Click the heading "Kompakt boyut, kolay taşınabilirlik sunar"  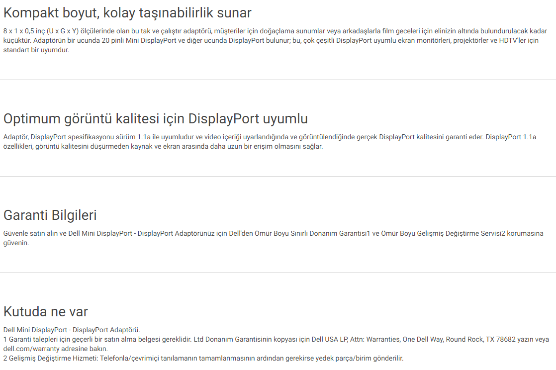pos(127,13)
